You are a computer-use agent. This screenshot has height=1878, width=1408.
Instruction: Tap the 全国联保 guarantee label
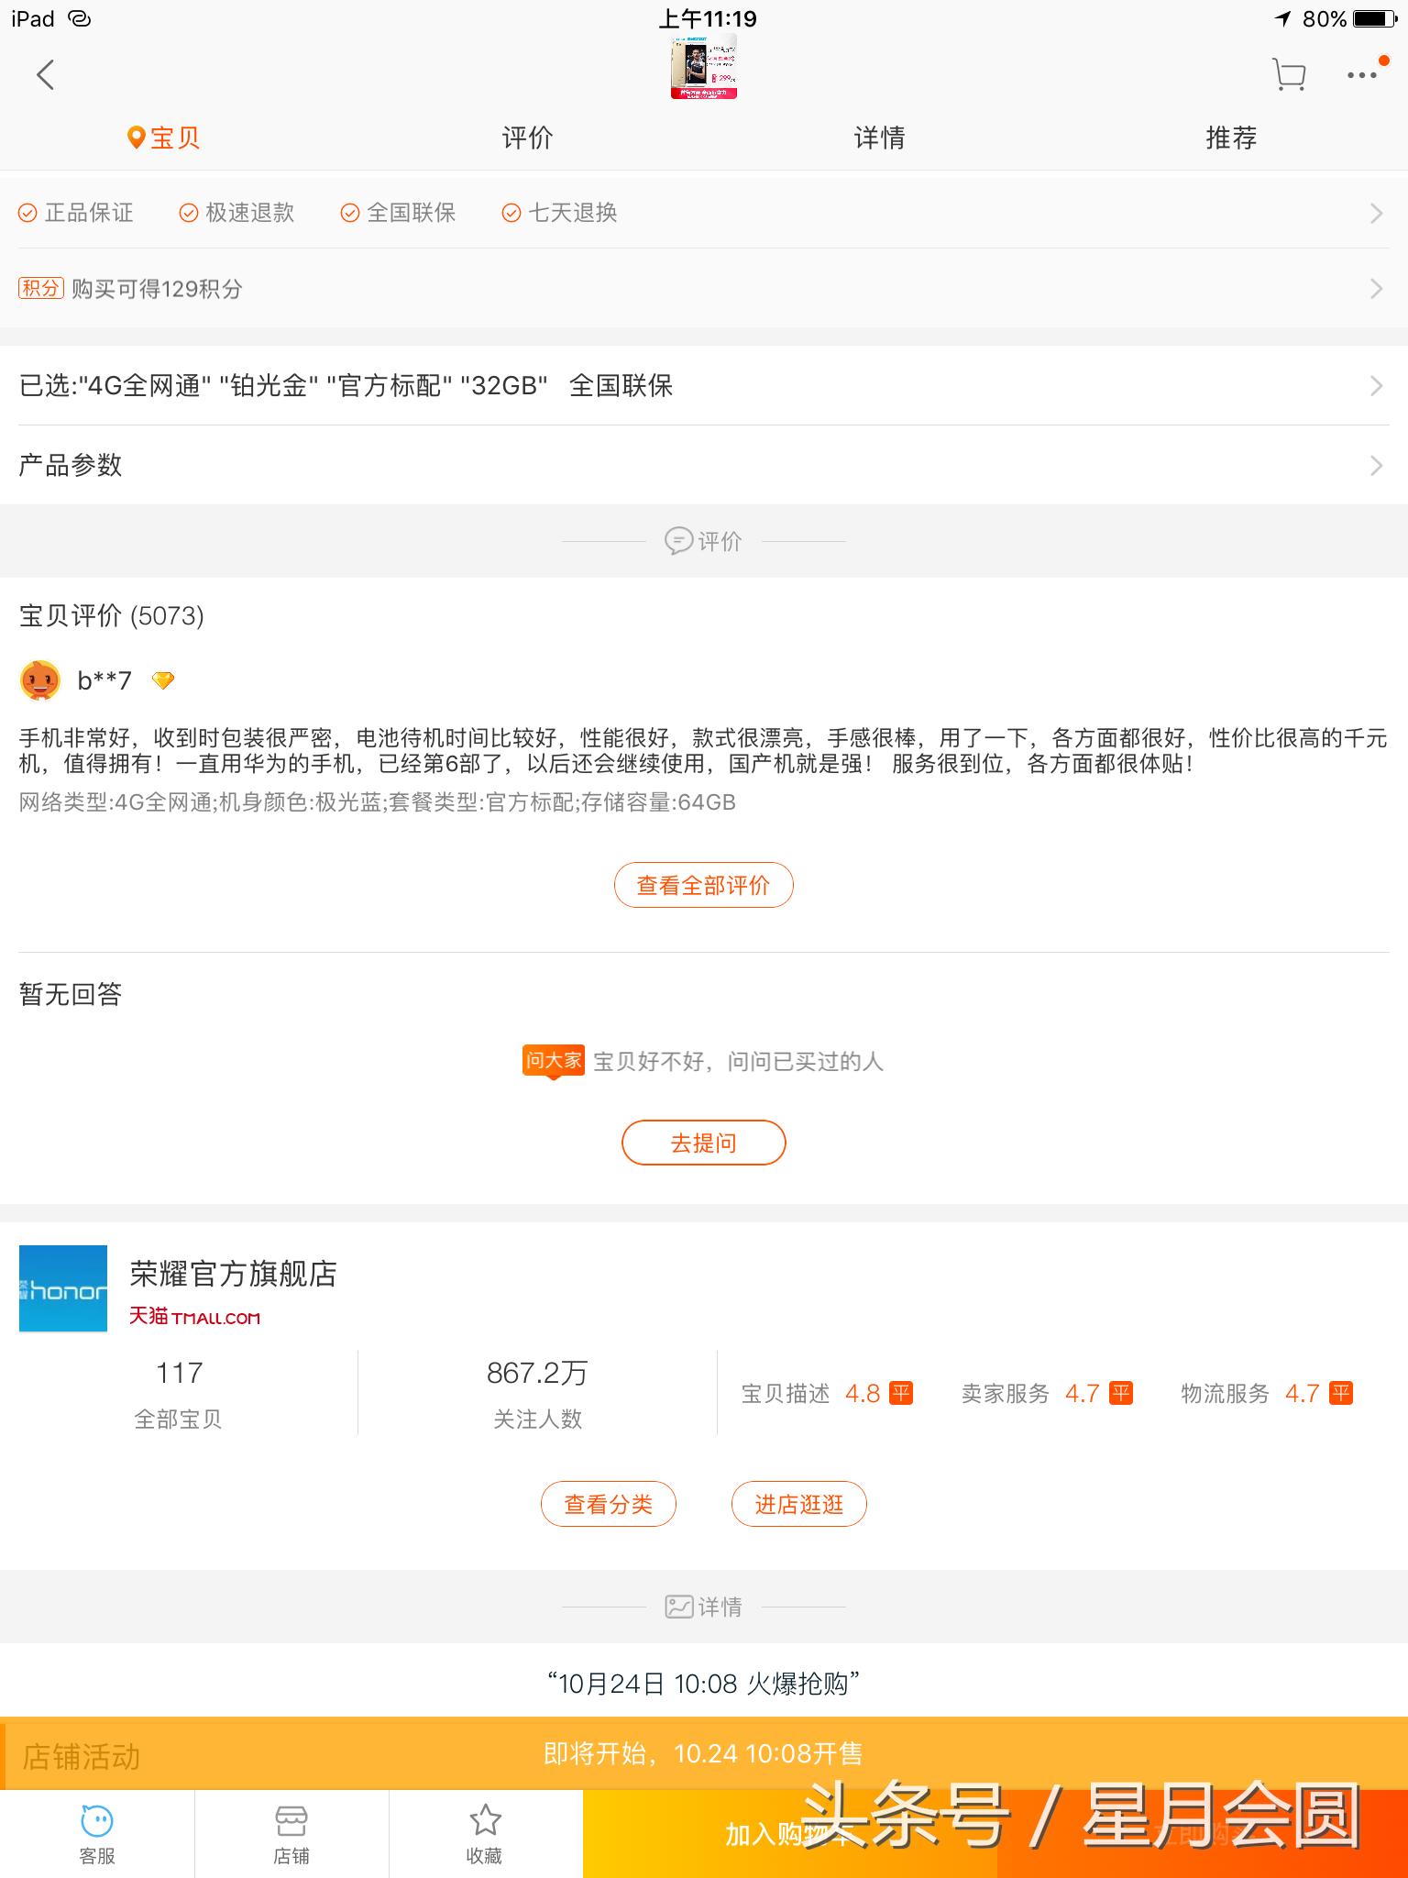399,213
